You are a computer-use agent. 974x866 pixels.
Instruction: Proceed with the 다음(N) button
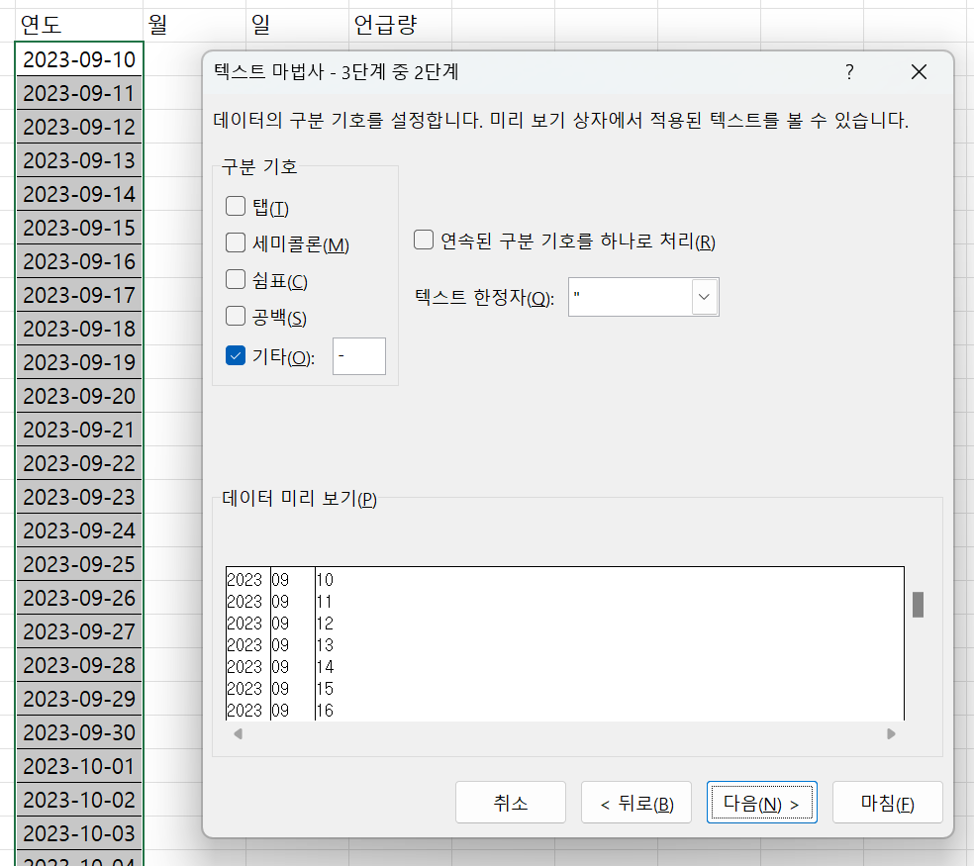pos(761,803)
